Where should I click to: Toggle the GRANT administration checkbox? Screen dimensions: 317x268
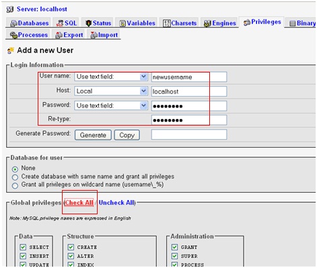174,247
